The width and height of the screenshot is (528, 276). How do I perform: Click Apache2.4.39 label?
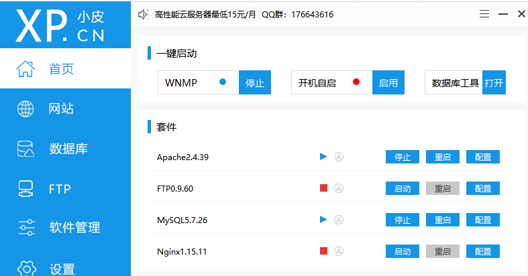(x=183, y=157)
